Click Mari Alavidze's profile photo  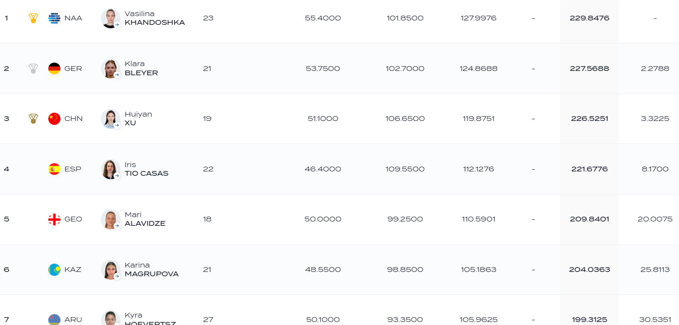(110, 219)
